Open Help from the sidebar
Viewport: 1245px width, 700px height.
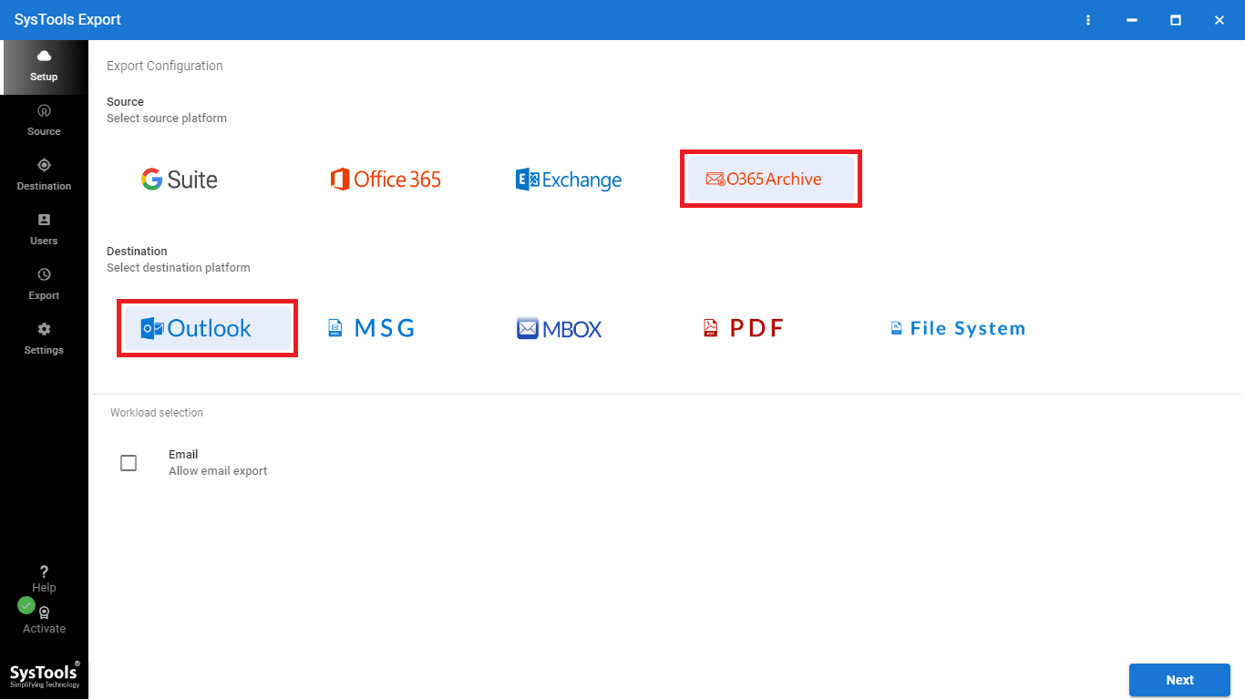(x=44, y=580)
